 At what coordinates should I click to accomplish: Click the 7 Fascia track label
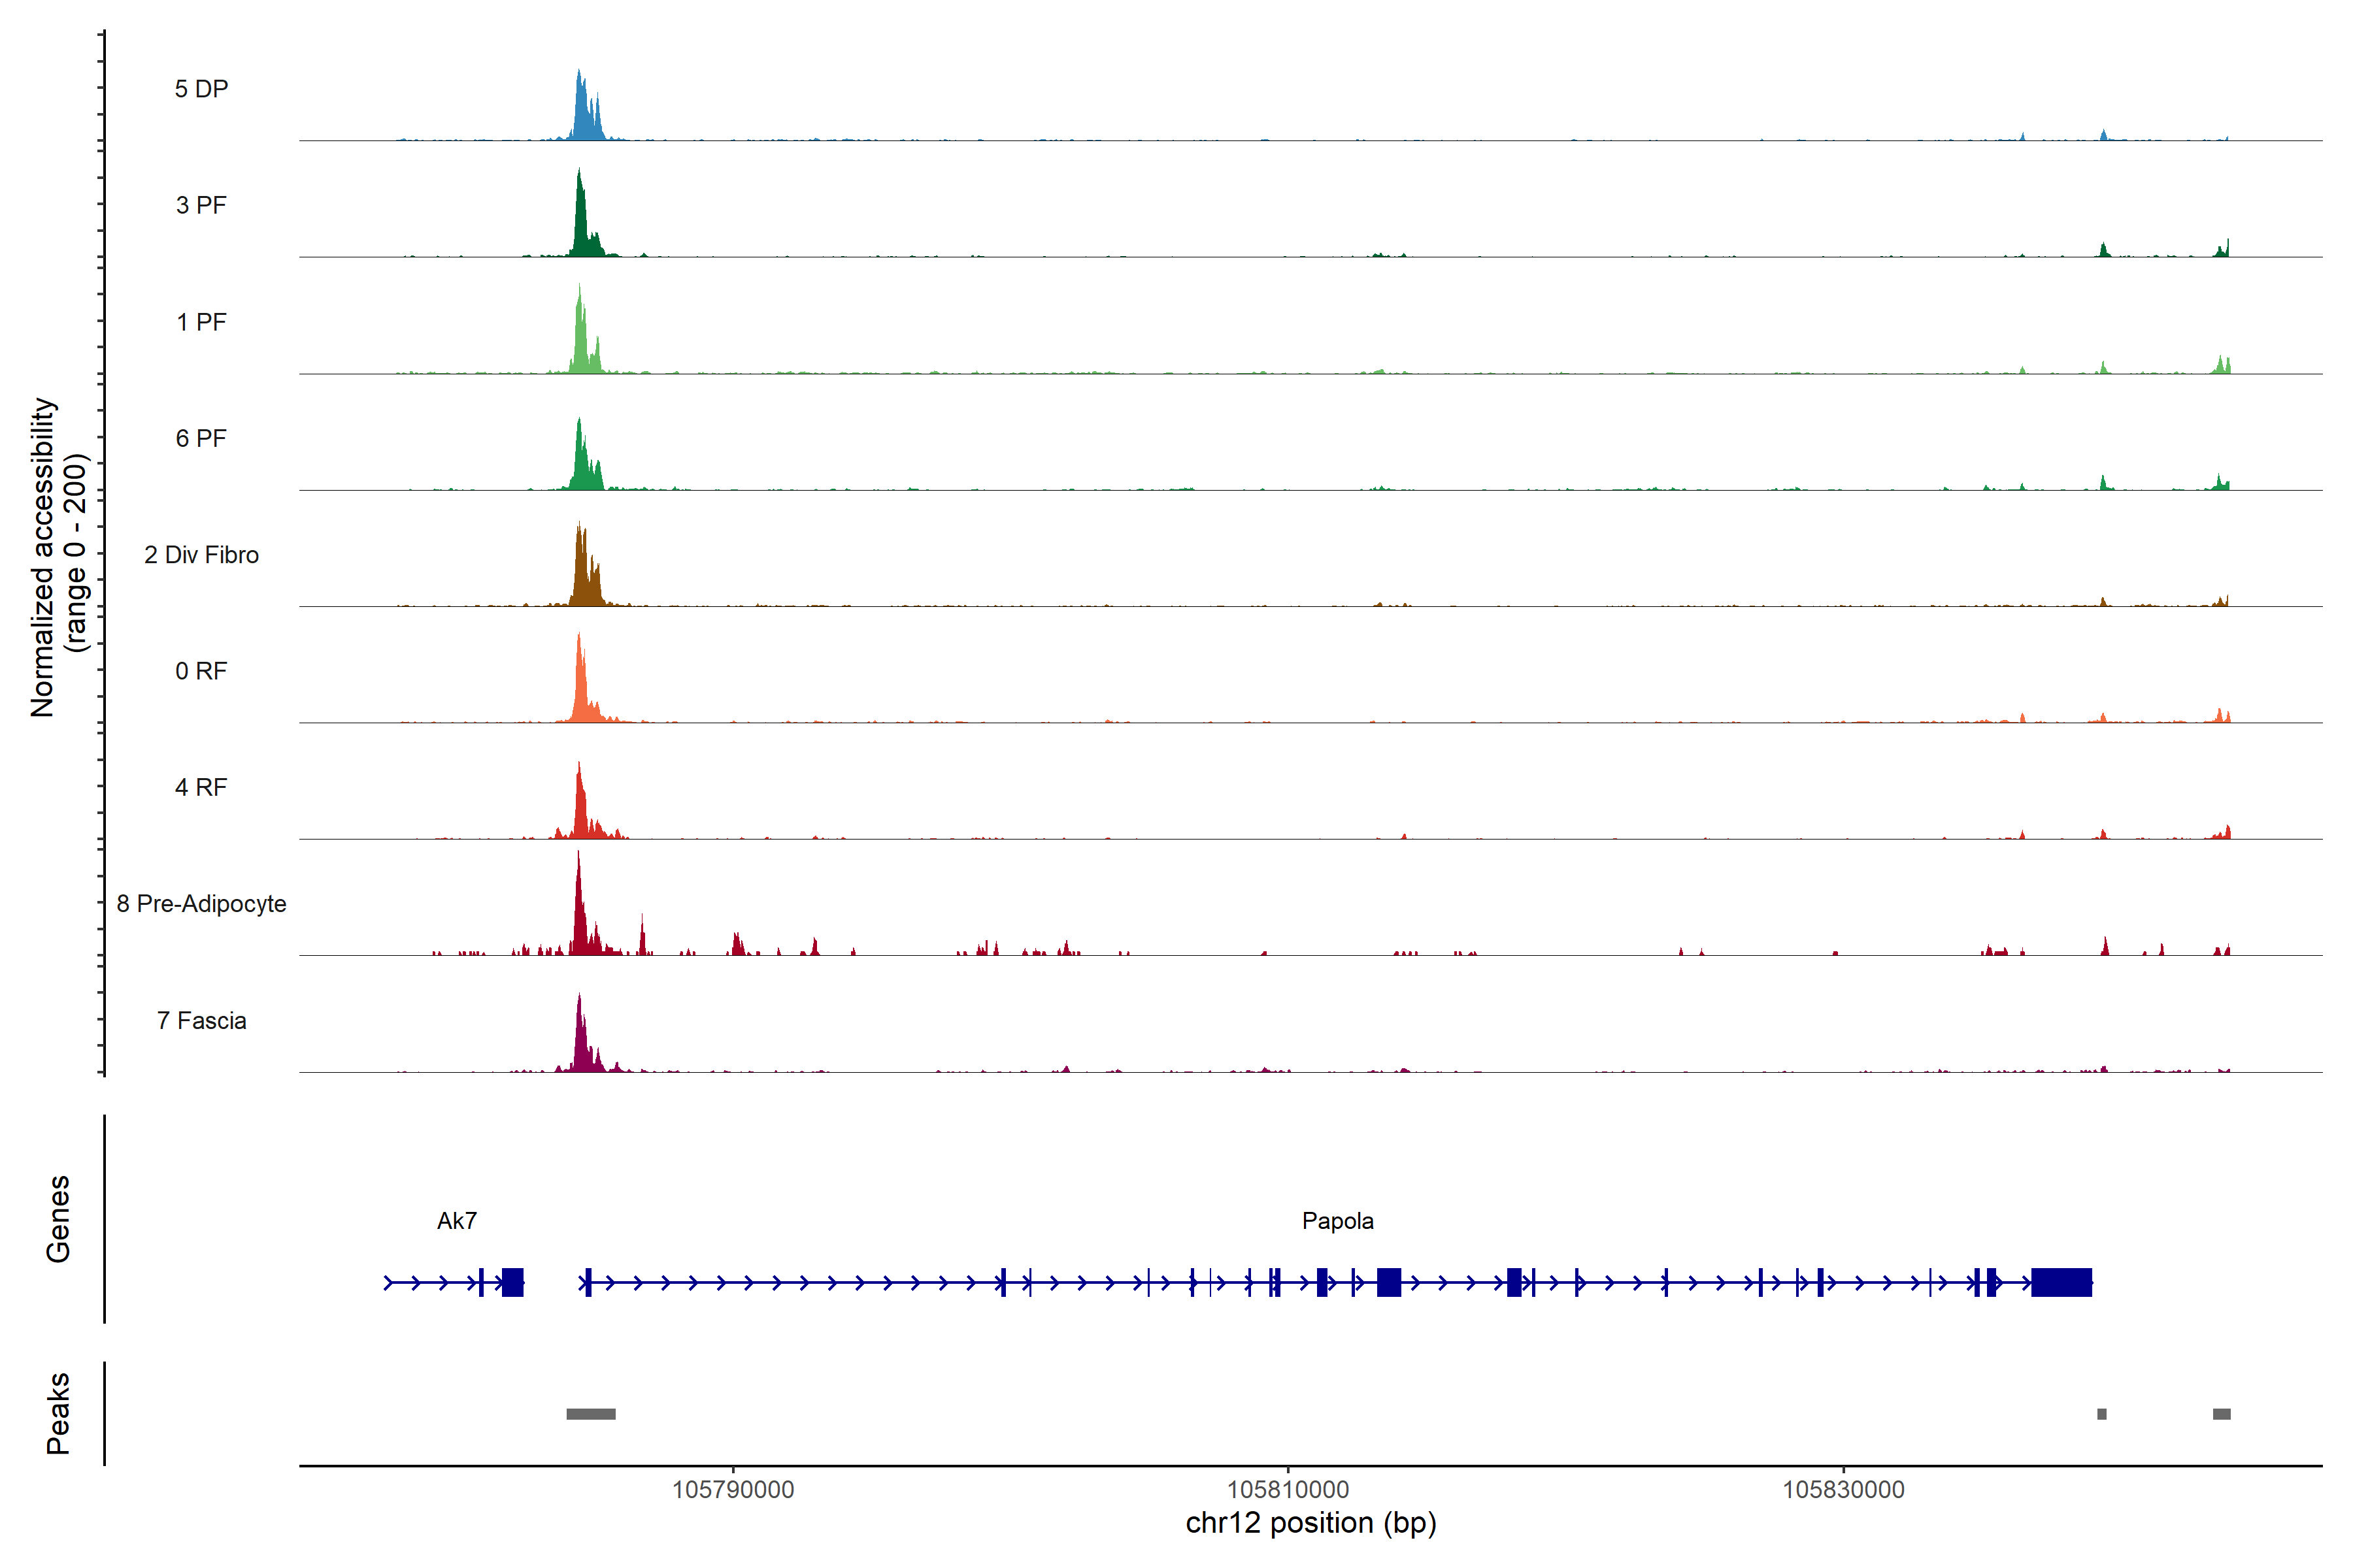(201, 1020)
